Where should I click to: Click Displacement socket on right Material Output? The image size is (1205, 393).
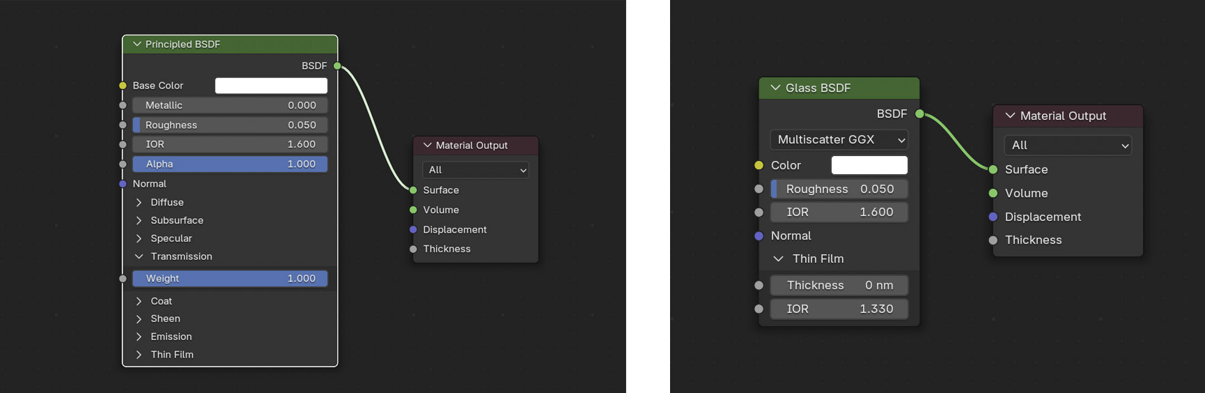993,217
